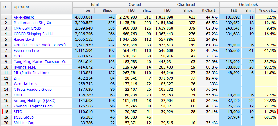278x126 pixels.
Task: Sort by Chartered TEU column header
Action: tap(164, 10)
